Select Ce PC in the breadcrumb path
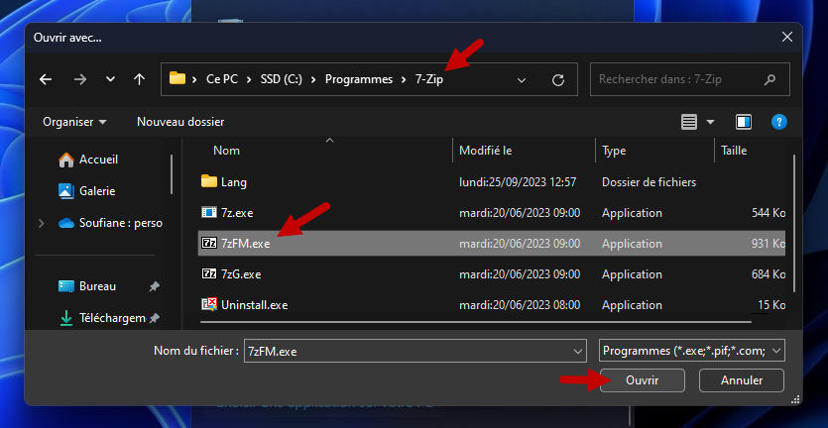This screenshot has width=828, height=428. pyautogui.click(x=222, y=79)
